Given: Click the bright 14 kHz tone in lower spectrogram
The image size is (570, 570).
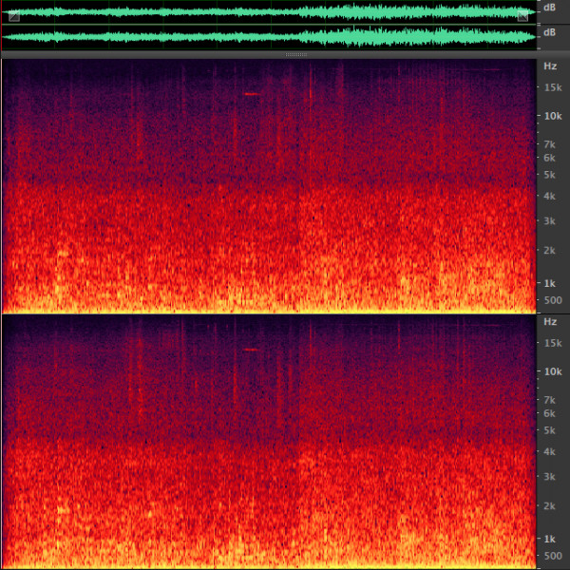Looking at the screenshot, I should click(251, 350).
